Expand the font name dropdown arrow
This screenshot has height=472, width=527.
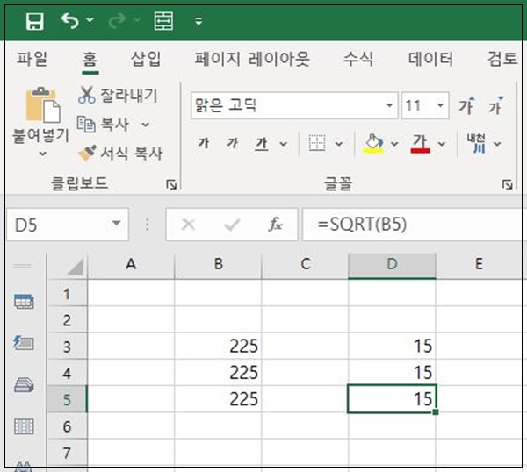click(389, 105)
